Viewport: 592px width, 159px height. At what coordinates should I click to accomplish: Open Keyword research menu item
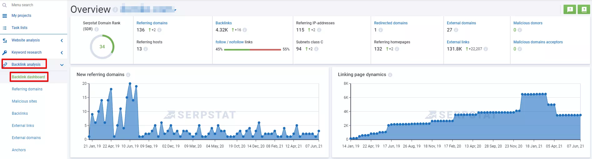[x=27, y=52]
